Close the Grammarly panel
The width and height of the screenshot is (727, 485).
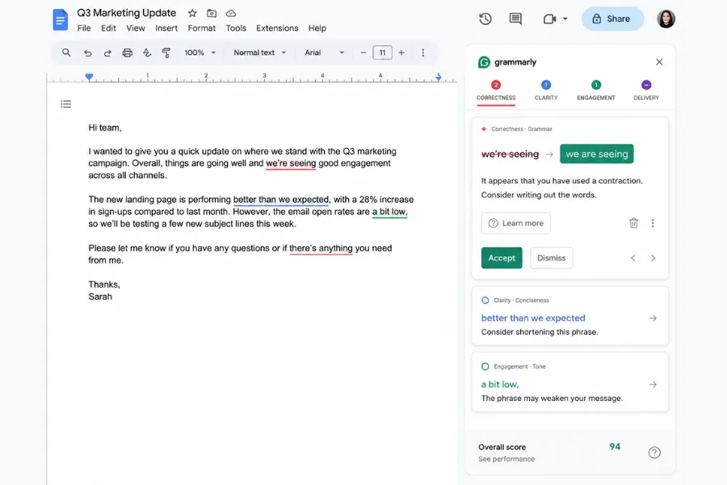tap(659, 62)
